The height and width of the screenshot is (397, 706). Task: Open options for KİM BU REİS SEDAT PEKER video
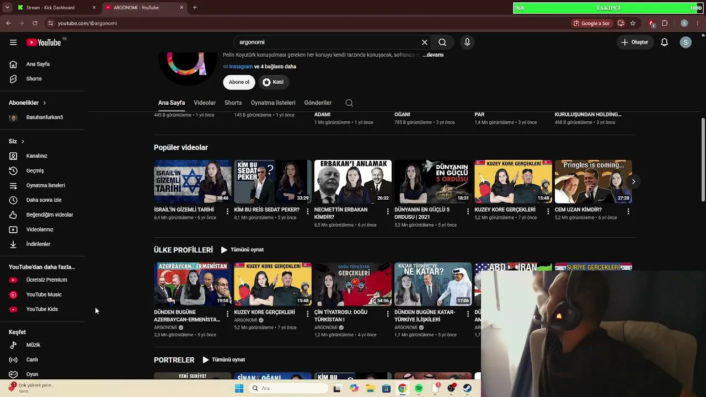click(x=307, y=211)
